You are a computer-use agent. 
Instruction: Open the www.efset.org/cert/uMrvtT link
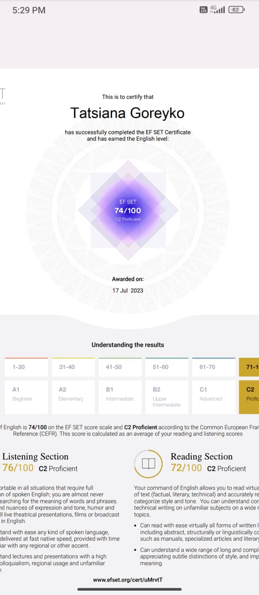[x=128, y=580]
